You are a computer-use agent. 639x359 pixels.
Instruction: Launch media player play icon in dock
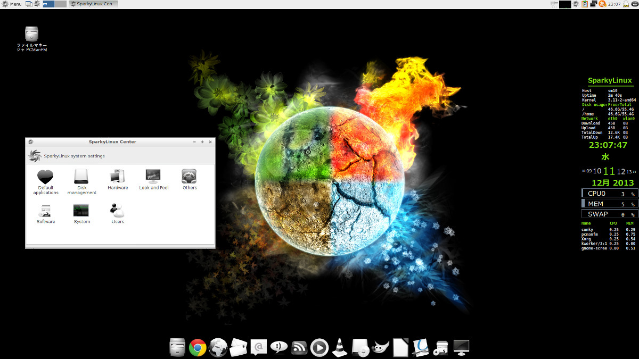point(319,347)
